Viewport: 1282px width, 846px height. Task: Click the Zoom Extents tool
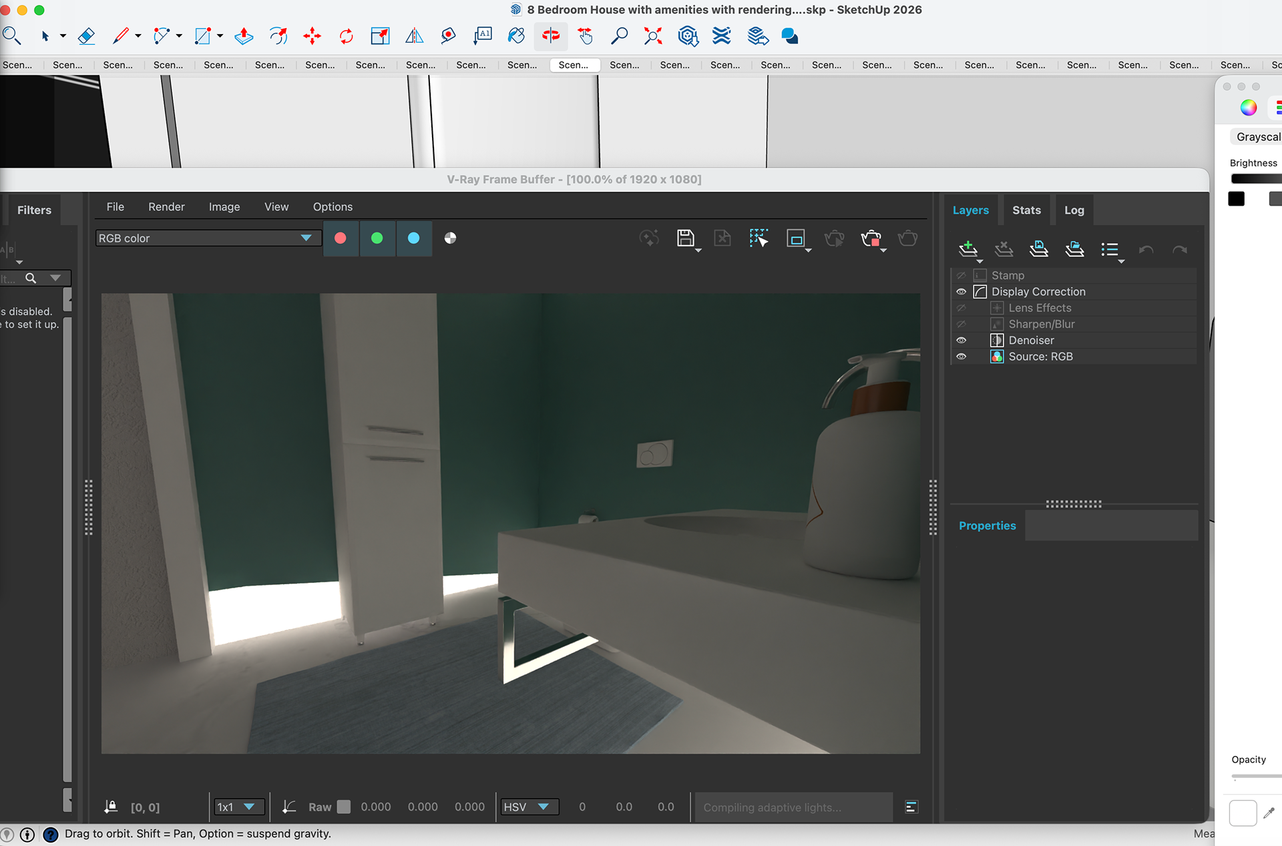coord(652,36)
